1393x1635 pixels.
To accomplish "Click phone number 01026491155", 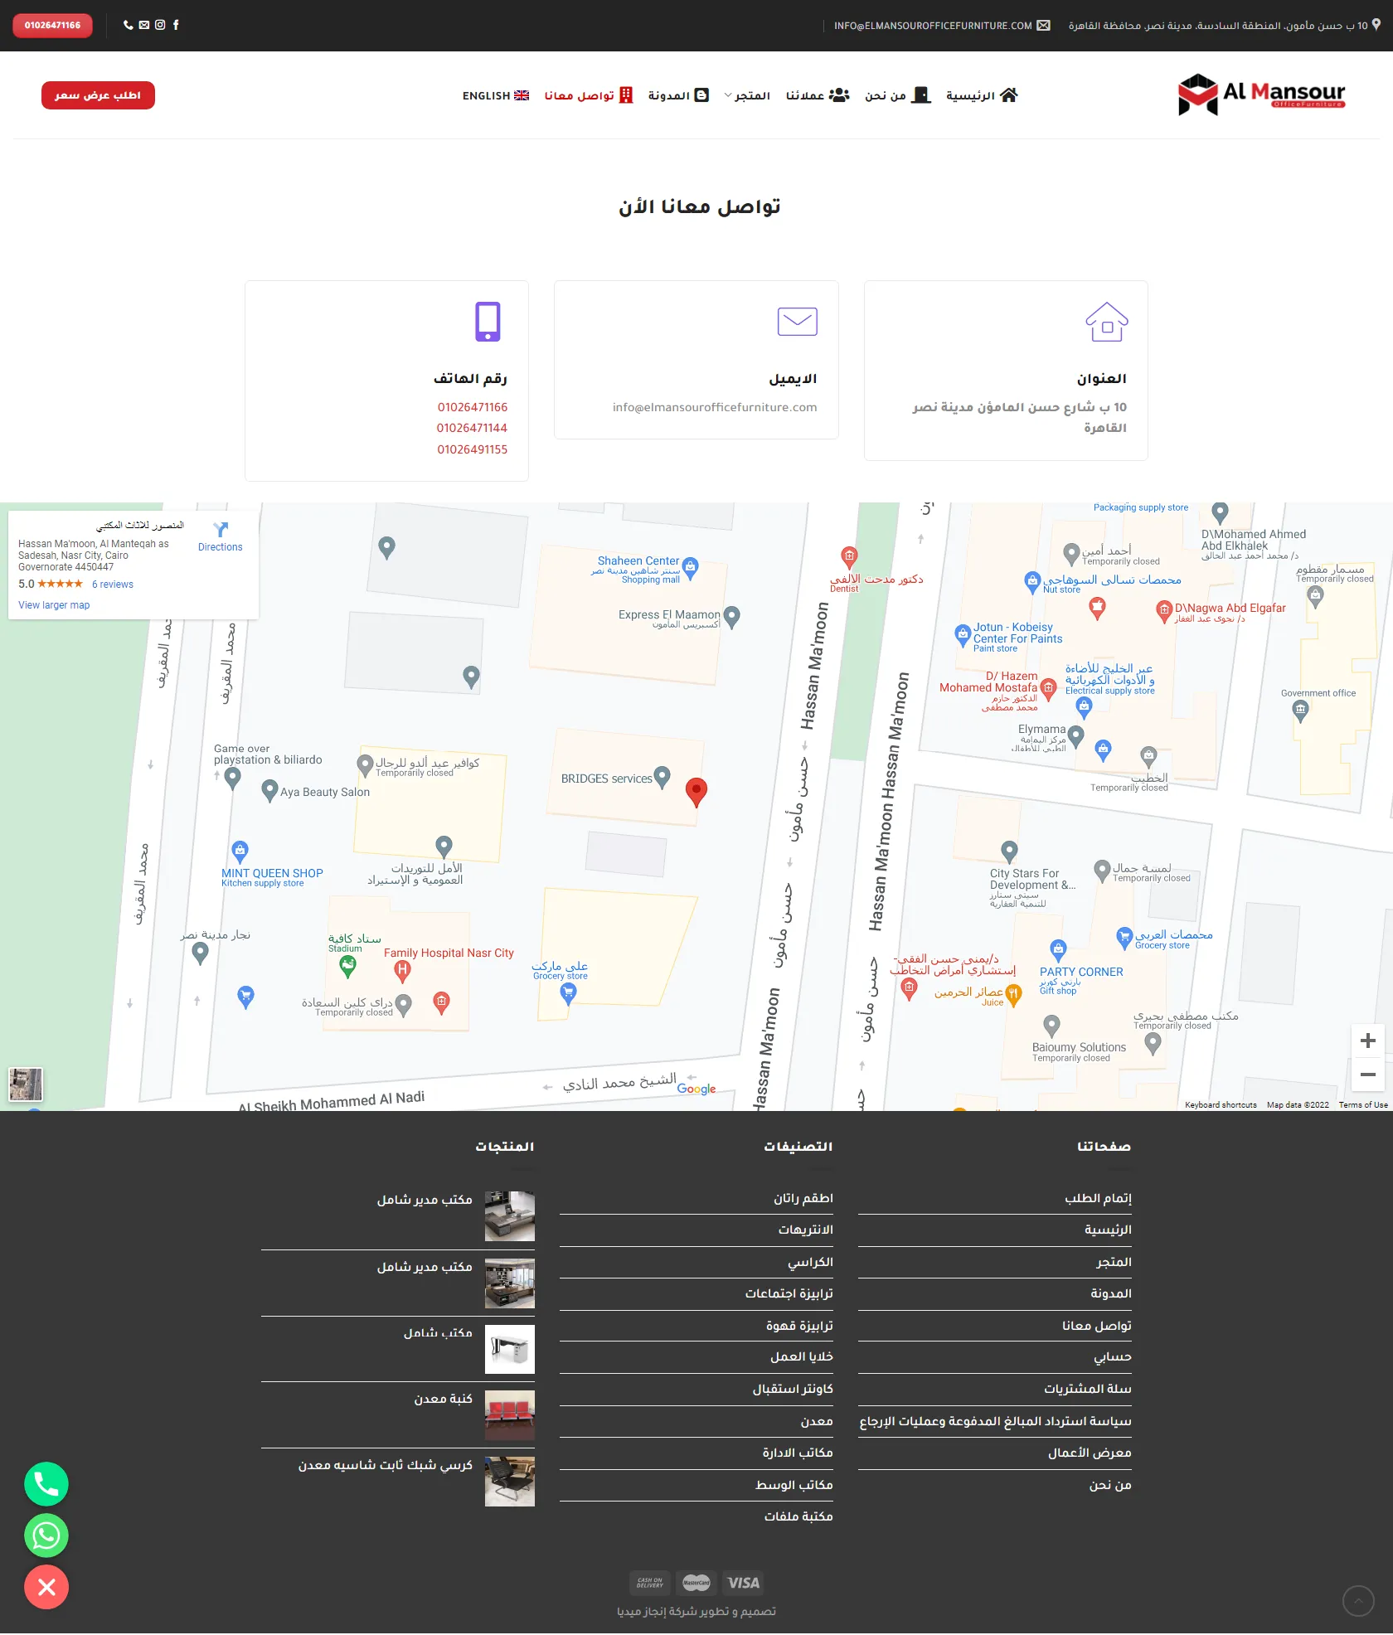I will click(x=472, y=449).
